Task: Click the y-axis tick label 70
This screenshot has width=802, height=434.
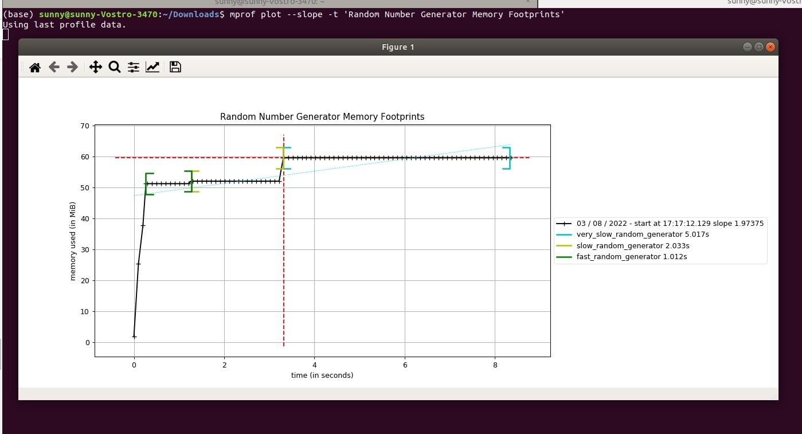Action: 85,126
